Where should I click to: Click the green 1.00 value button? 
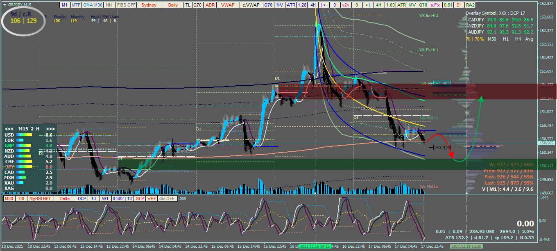tap(390, 5)
